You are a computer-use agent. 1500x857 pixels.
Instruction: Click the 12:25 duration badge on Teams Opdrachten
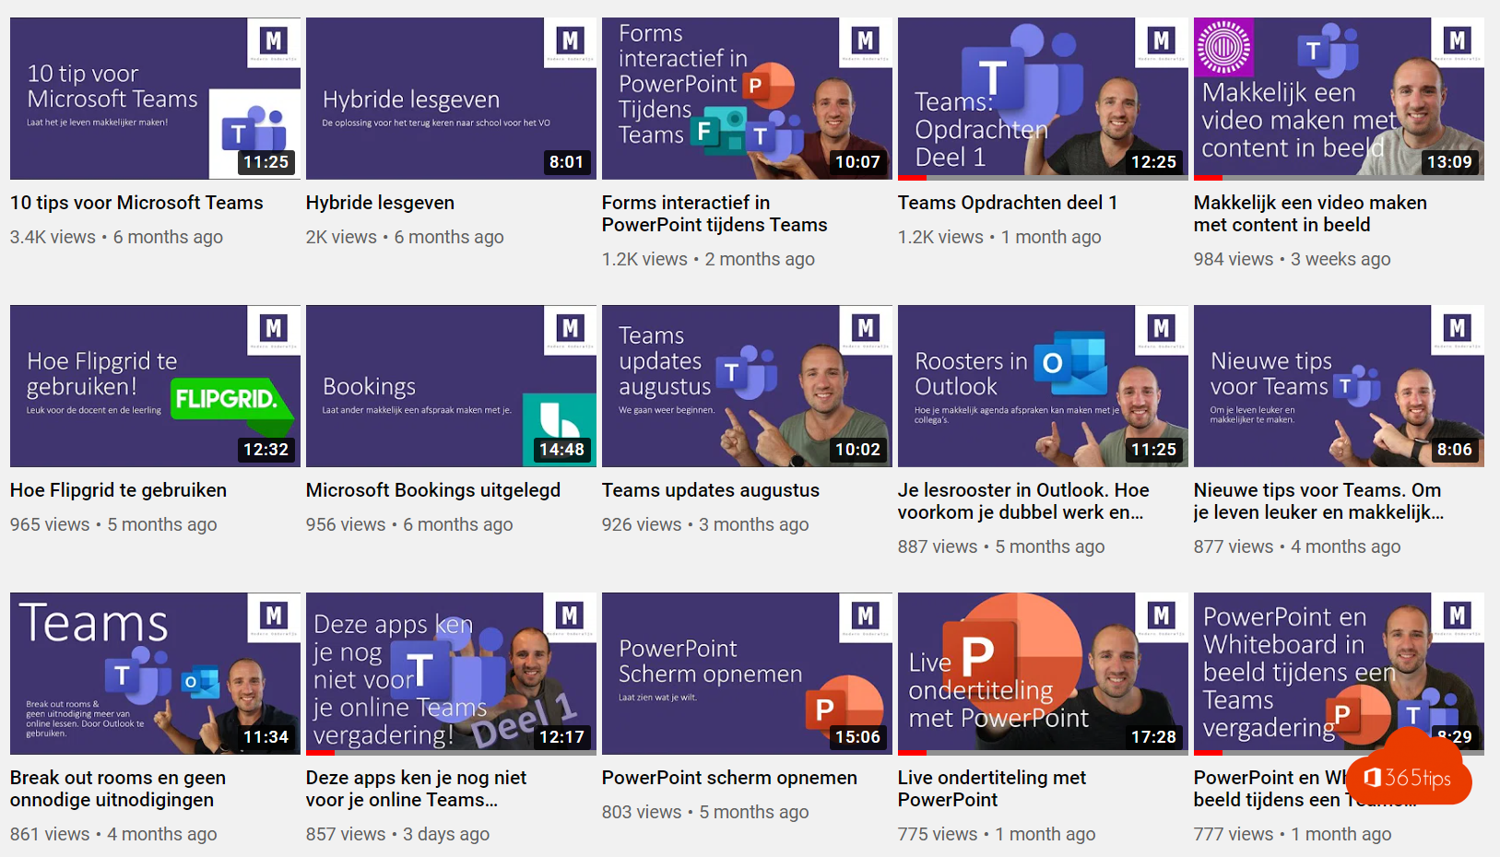pyautogui.click(x=1153, y=162)
